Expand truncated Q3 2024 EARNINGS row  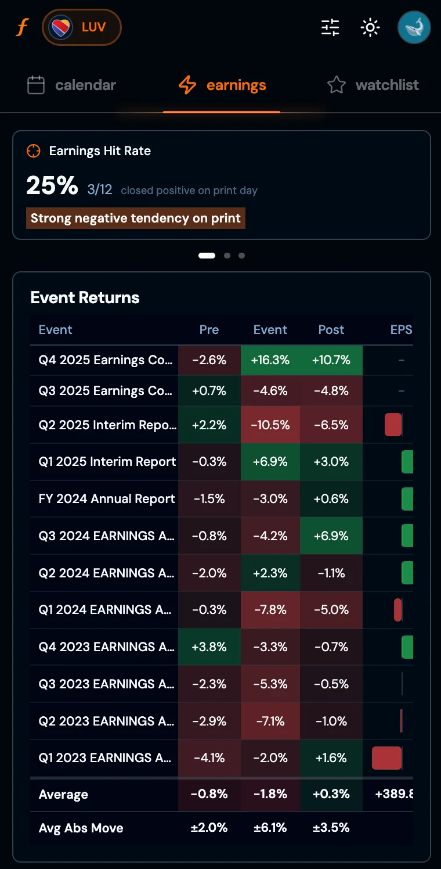(104, 536)
